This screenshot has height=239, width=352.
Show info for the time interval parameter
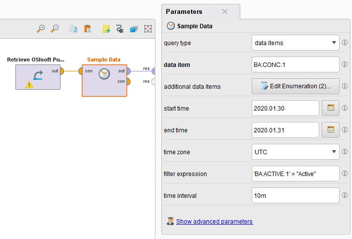tap(345, 195)
